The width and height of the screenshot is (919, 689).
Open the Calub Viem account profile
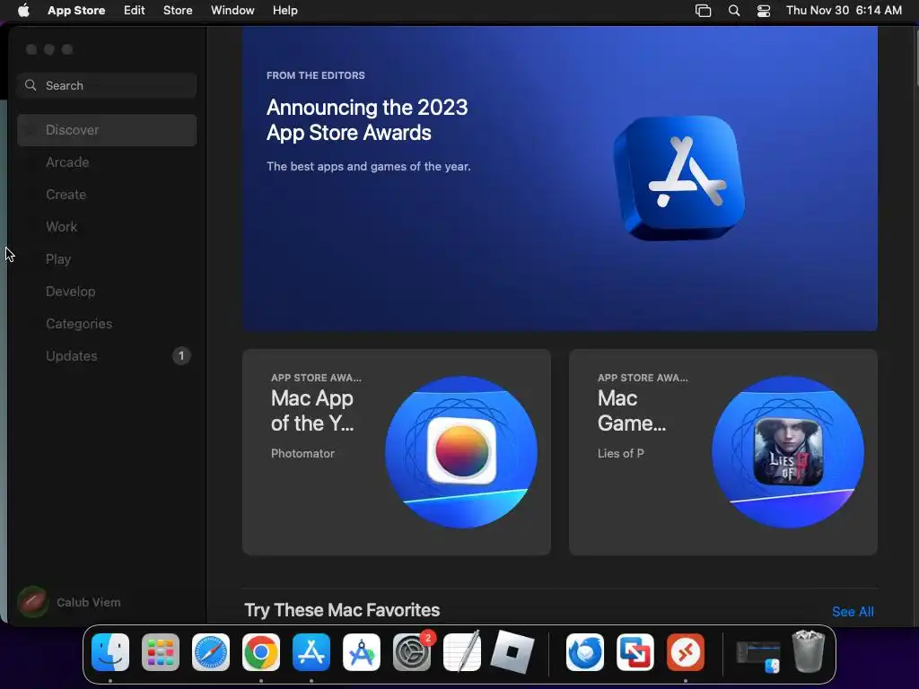click(x=70, y=602)
